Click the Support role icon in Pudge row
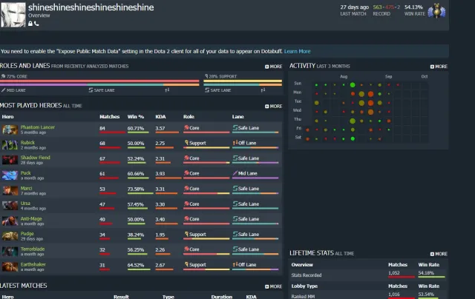This screenshot has width=475, height=299. point(186,234)
